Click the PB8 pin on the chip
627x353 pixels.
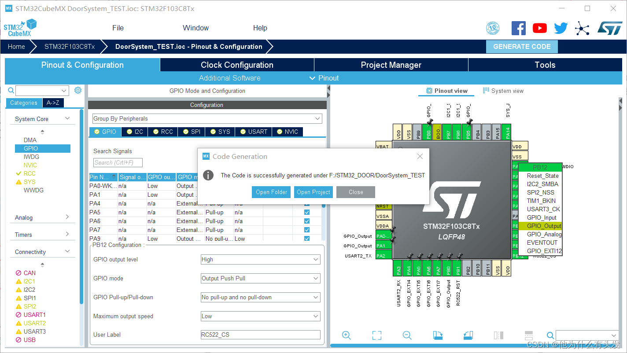click(428, 132)
